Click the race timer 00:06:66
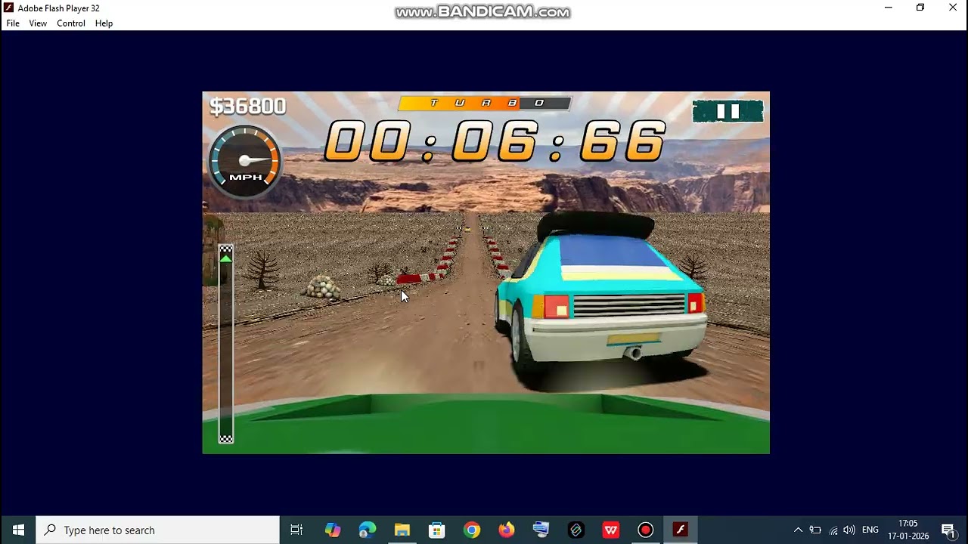 coord(496,141)
